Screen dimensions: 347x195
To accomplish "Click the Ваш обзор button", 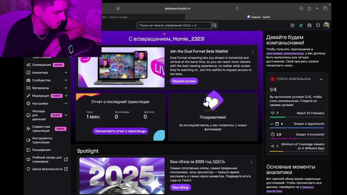I will click(181, 187).
